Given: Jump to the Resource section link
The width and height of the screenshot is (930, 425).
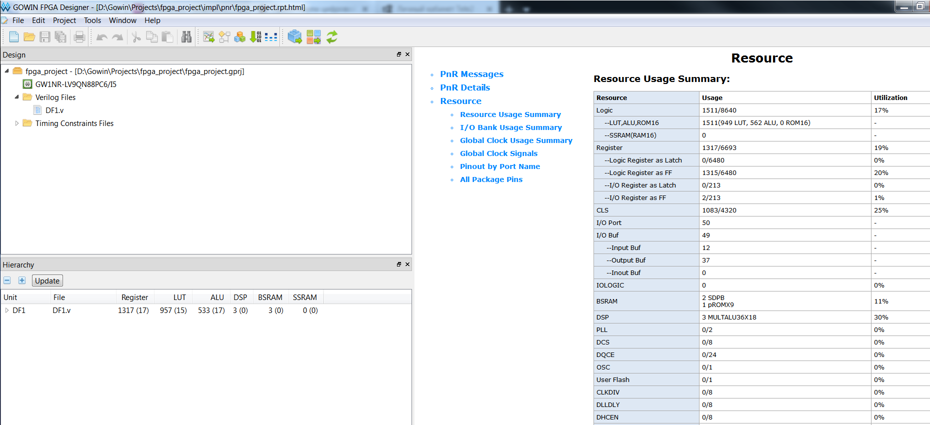Looking at the screenshot, I should coord(460,101).
